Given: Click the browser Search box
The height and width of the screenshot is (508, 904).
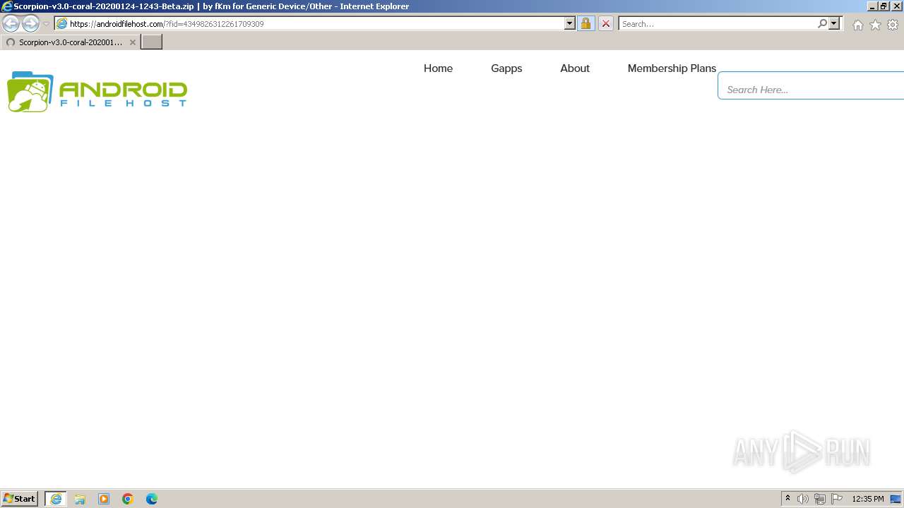Looking at the screenshot, I should 718,23.
